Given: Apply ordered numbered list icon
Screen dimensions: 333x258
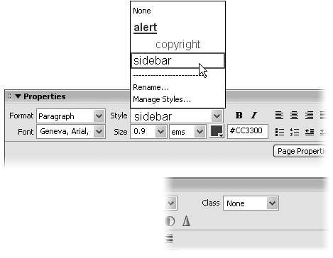Looking at the screenshot, I should click(295, 132).
